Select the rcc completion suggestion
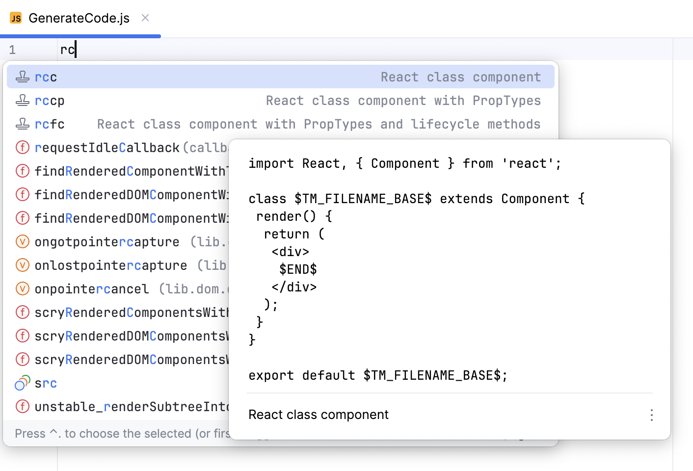The height and width of the screenshot is (471, 693). click(x=46, y=77)
